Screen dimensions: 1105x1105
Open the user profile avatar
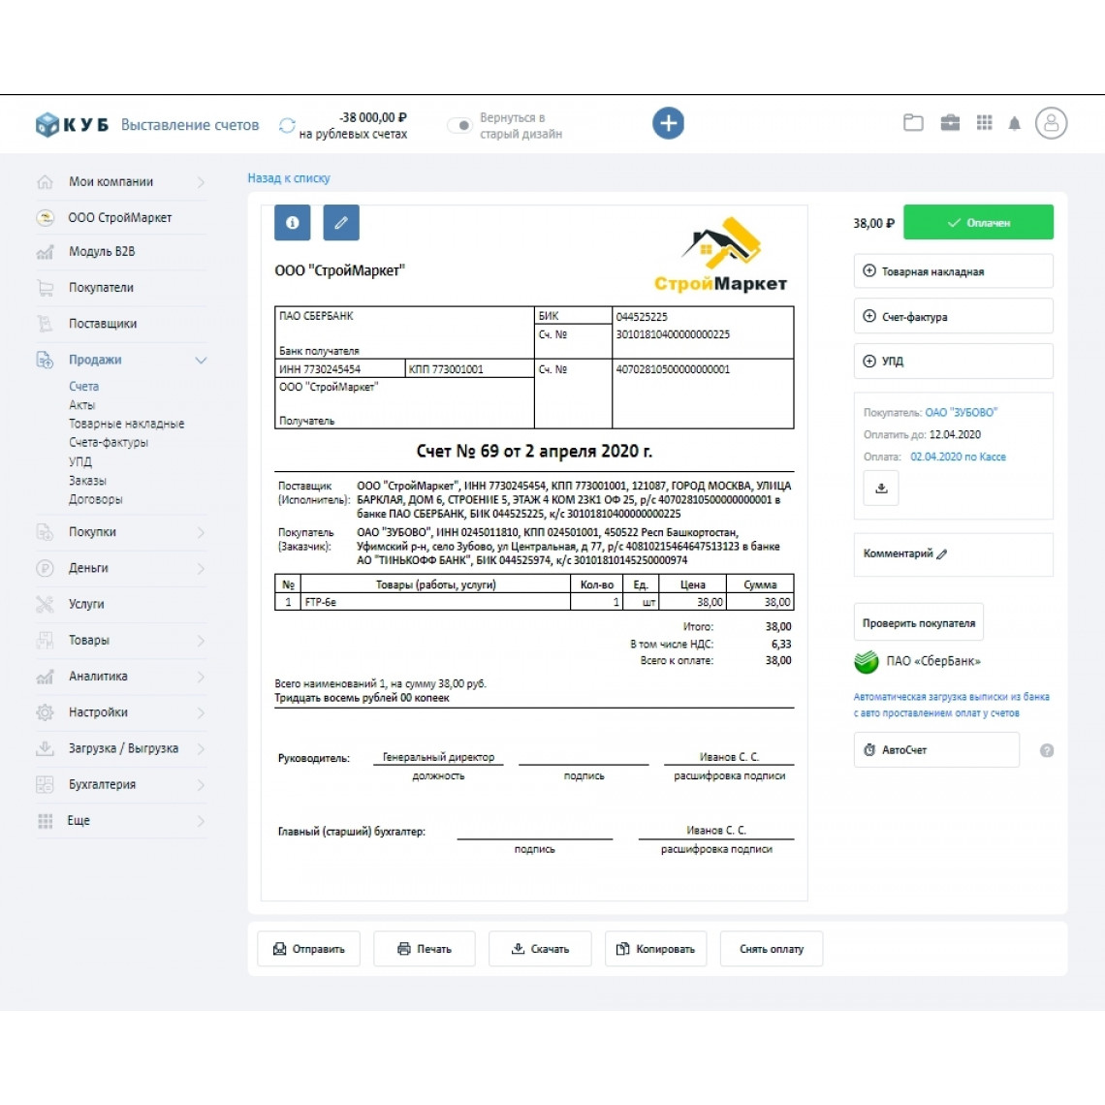point(1051,123)
